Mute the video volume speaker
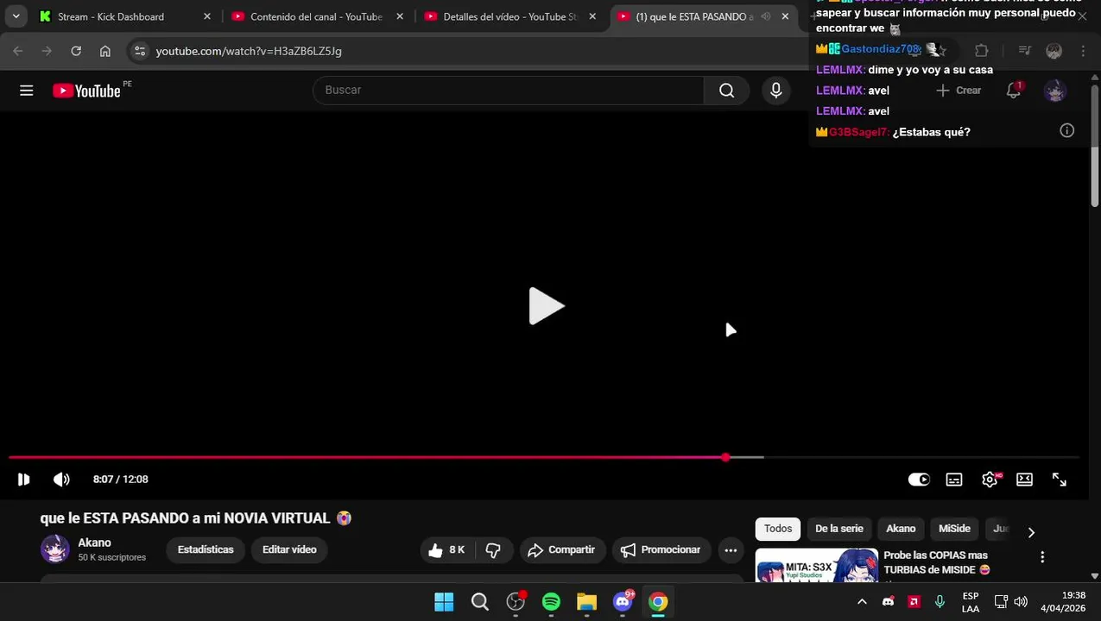This screenshot has width=1101, height=621. pos(61,480)
